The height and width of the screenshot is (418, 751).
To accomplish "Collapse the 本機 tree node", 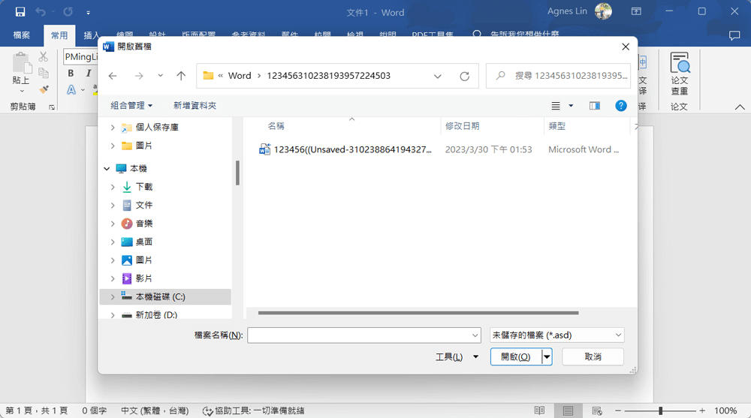I will click(107, 169).
